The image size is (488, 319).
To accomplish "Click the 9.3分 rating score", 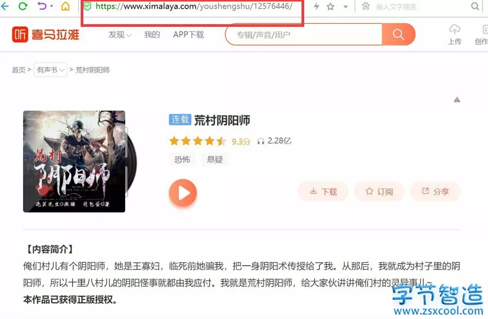I will pos(241,142).
